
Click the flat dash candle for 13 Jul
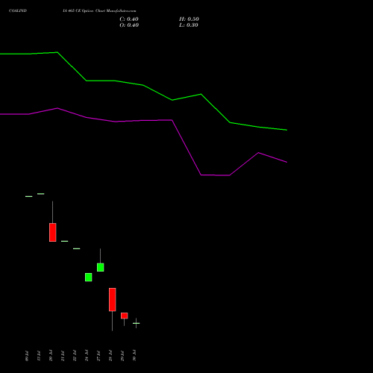tap(40, 194)
